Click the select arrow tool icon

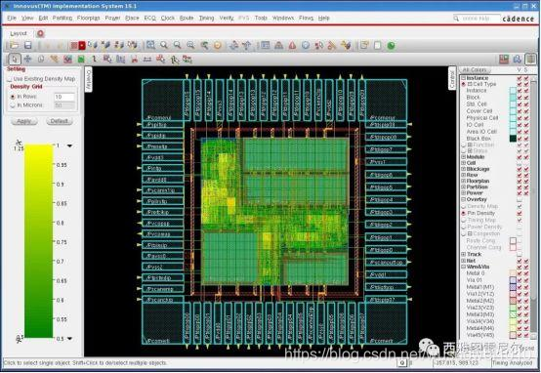click(x=14, y=59)
